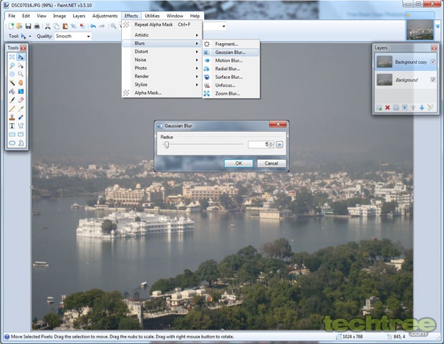Image resolution: width=444 pixels, height=344 pixels.
Task: Select the Clone Stamp tool
Action: click(x=12, y=117)
